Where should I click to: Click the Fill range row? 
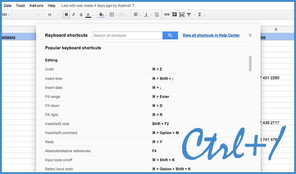pyautogui.click(x=146, y=97)
